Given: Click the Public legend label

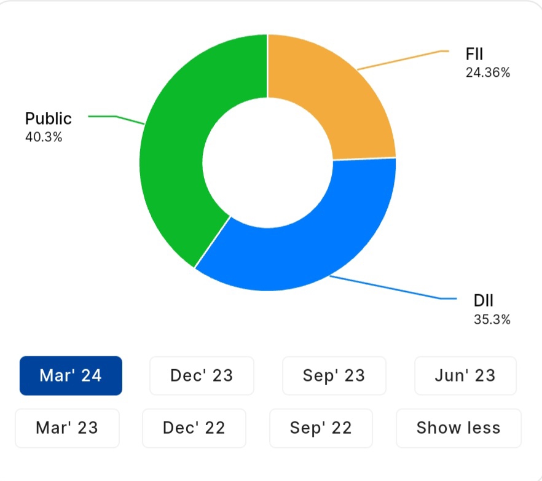Looking at the screenshot, I should point(49,118).
